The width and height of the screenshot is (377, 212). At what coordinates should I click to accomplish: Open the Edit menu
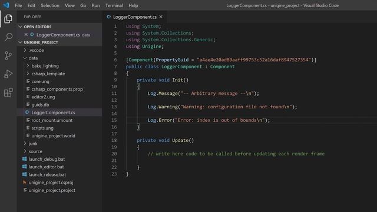(31, 5)
